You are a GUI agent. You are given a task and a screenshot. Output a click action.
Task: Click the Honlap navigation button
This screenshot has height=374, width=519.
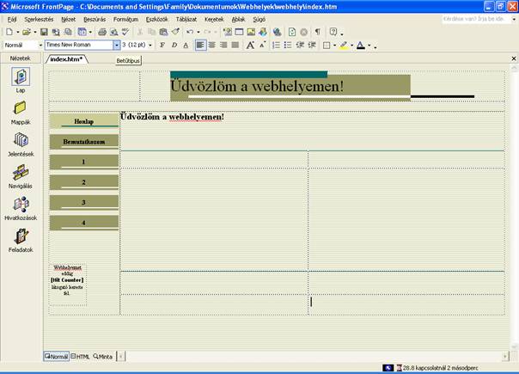coord(84,121)
